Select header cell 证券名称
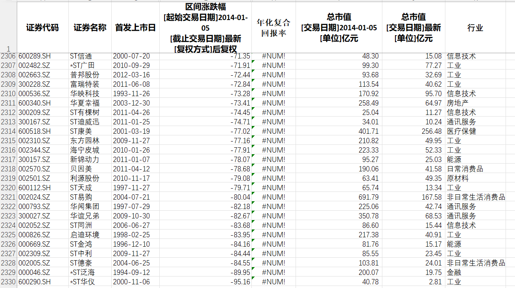515x288 pixels. 90,28
